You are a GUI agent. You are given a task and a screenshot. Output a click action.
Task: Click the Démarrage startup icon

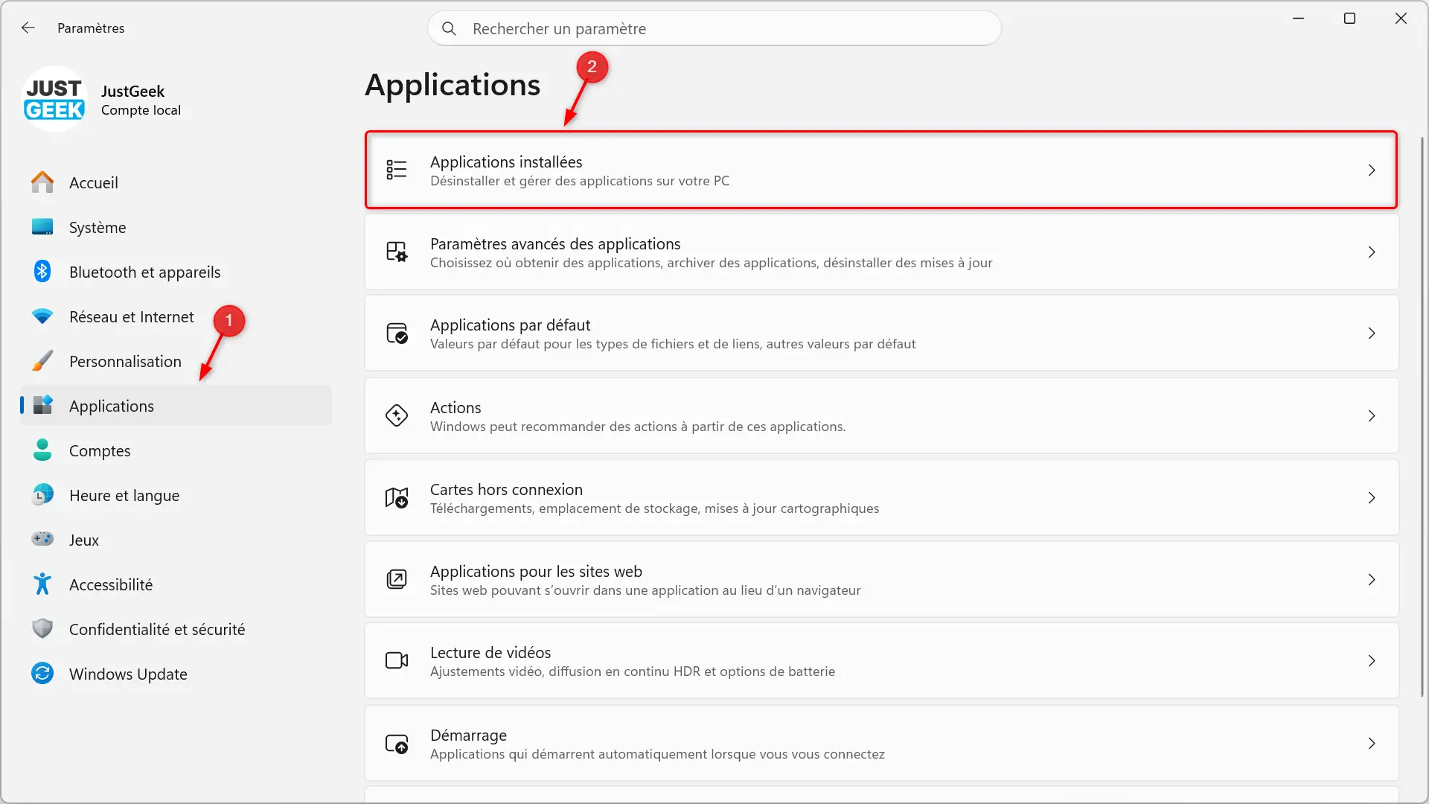point(397,743)
